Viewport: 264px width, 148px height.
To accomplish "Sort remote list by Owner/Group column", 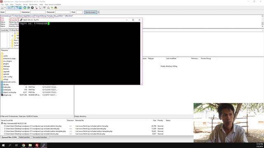I will pyautogui.click(x=206, y=58).
